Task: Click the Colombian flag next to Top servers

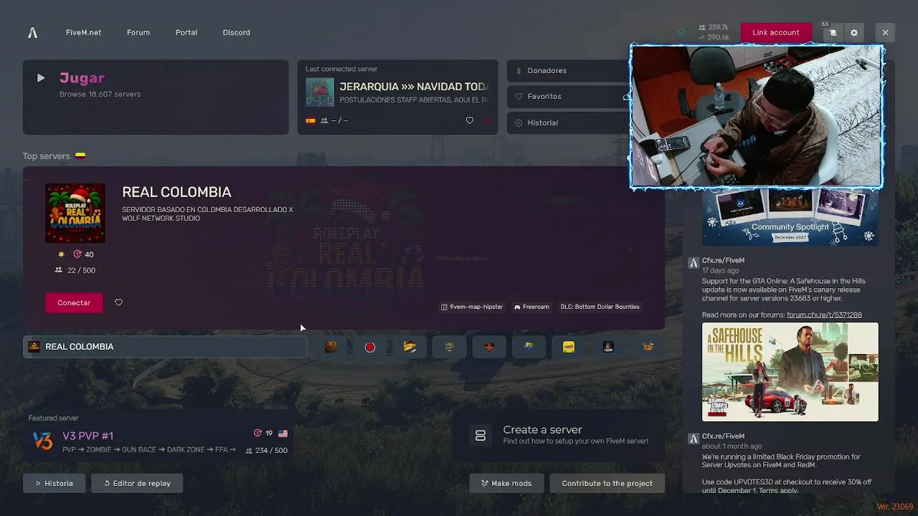Action: (x=80, y=156)
